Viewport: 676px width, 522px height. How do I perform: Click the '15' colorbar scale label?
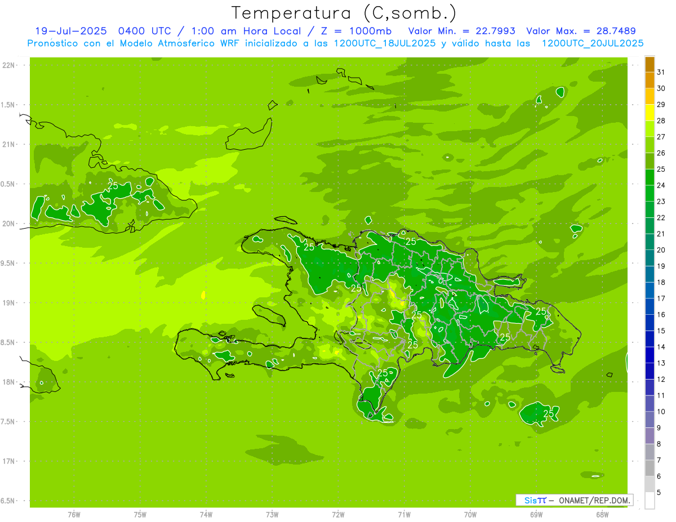(x=661, y=331)
